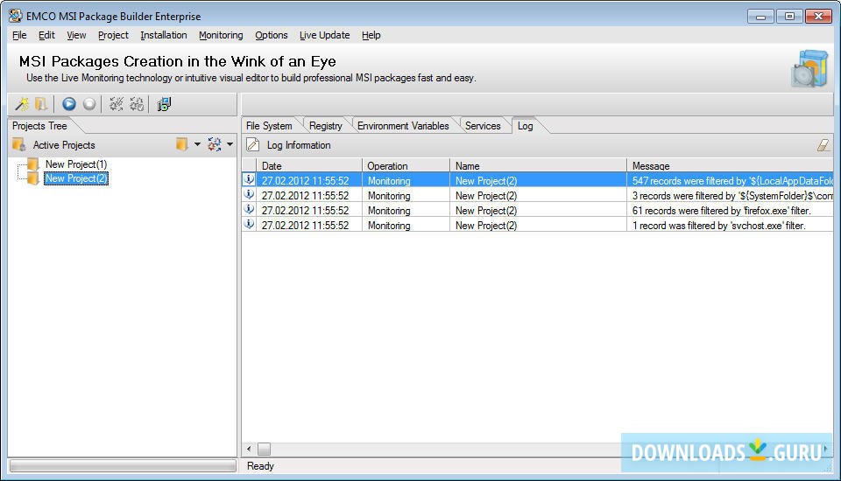Screen dimensions: 841x481
Task: Start monitoring with the blue play button
Action: (68, 104)
